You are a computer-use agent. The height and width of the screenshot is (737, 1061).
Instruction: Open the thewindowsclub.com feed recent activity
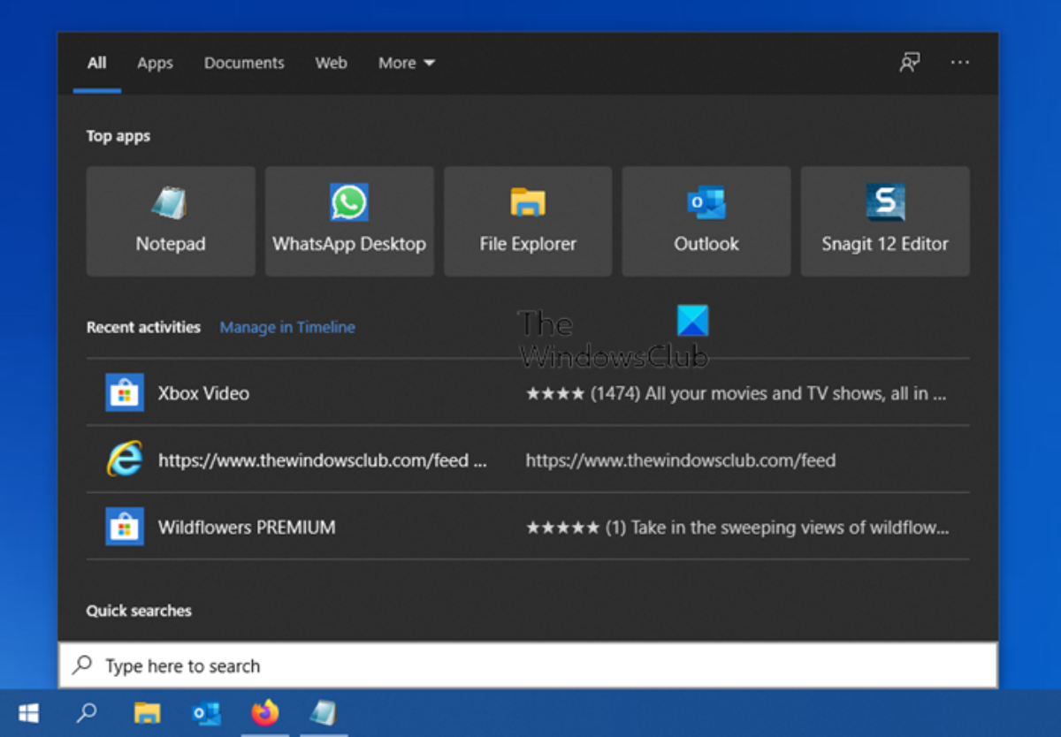(322, 460)
